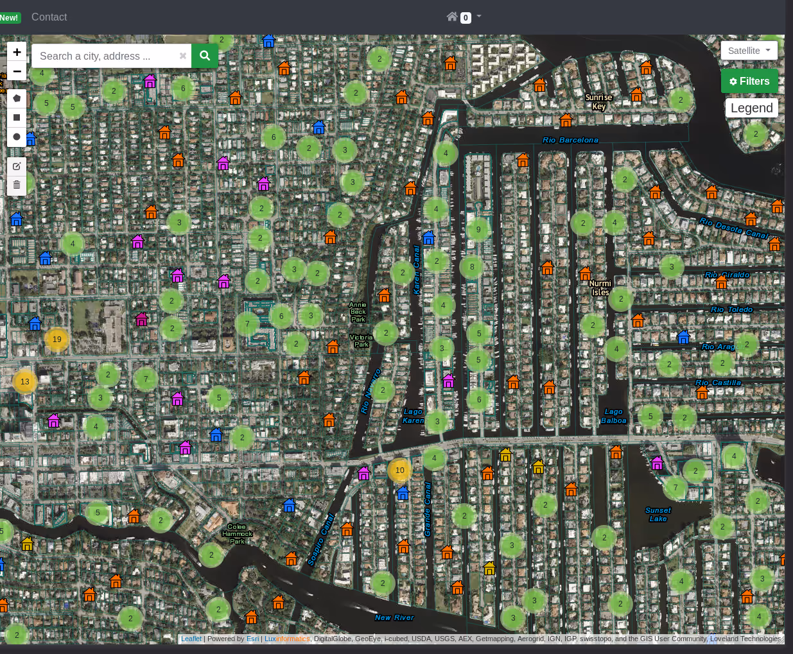Expand the yellow cluster marker labeled 19
The image size is (793, 654).
pos(57,340)
